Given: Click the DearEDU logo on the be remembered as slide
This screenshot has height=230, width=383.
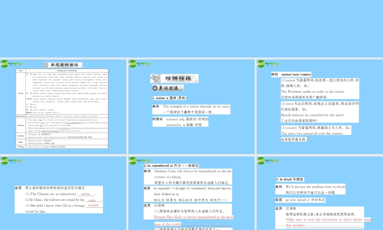Looking at the screenshot, I should [140, 161].
